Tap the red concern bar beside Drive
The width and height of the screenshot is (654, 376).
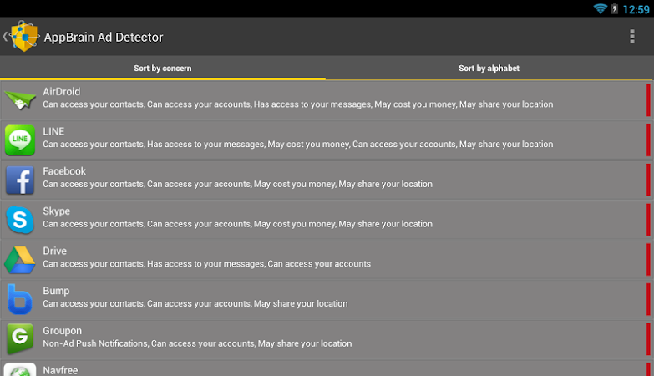pos(648,260)
